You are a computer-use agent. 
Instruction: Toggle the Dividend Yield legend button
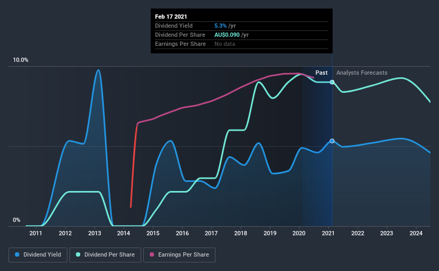[x=38, y=255]
